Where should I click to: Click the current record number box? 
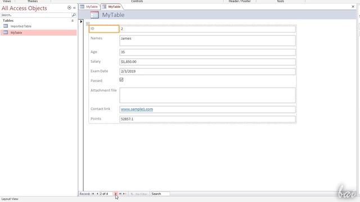106,194
